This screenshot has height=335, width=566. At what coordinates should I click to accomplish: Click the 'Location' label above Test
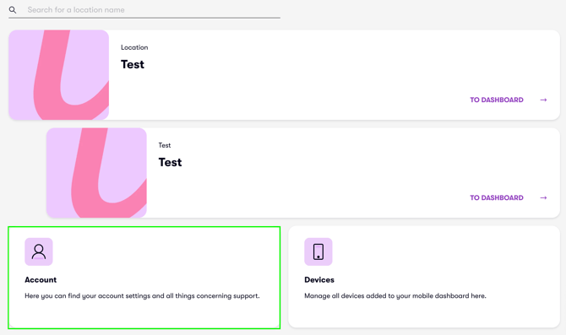tap(134, 47)
